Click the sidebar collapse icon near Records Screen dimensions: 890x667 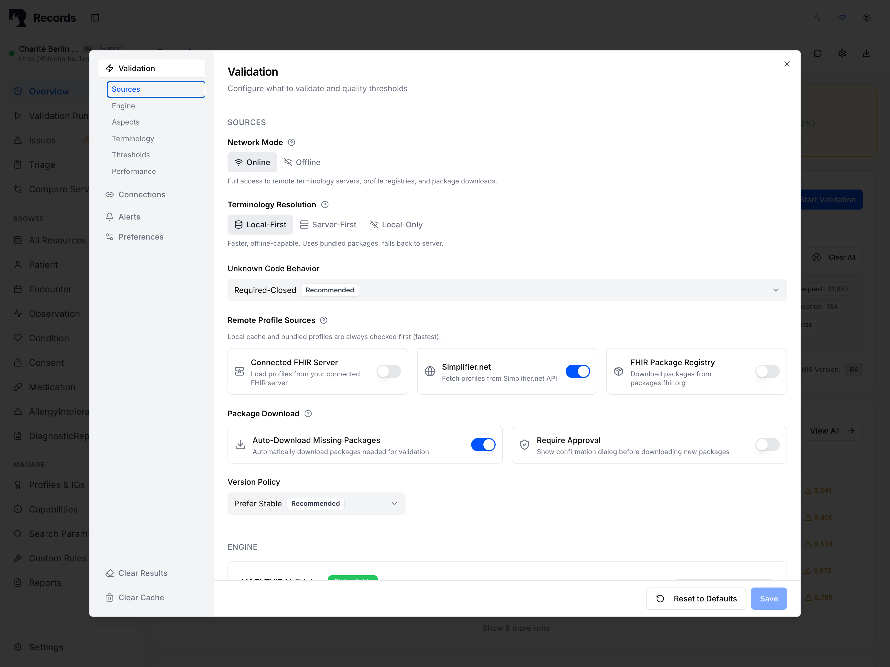tap(95, 18)
